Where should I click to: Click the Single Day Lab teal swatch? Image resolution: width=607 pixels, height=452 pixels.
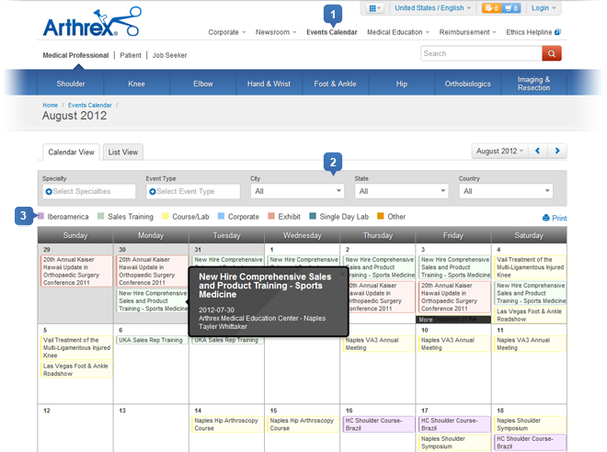(x=313, y=216)
